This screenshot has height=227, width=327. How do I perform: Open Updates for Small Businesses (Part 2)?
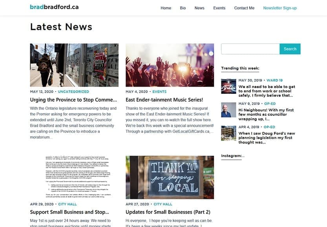168,212
